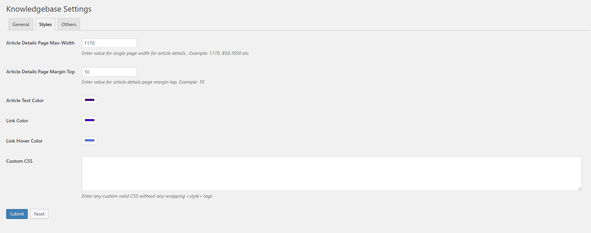Open the Others tab
The image size is (591, 233).
[69, 24]
